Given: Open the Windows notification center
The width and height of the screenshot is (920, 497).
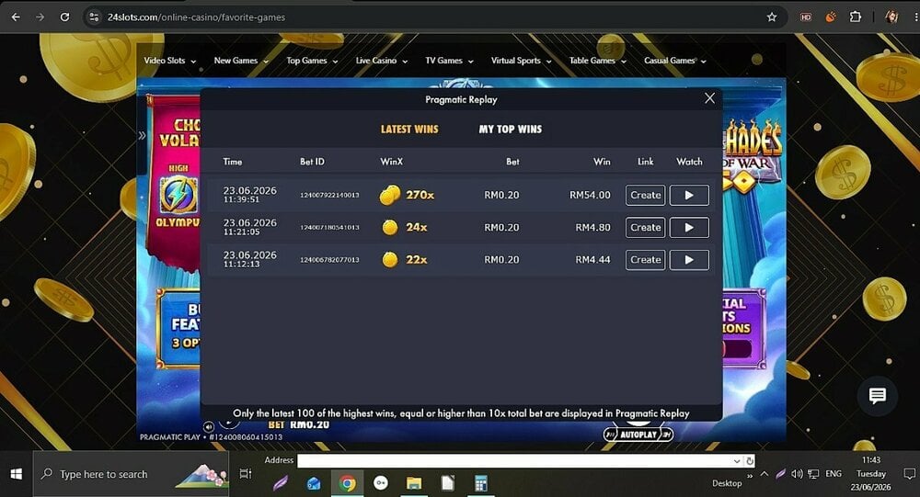Looking at the screenshot, I should (x=909, y=473).
